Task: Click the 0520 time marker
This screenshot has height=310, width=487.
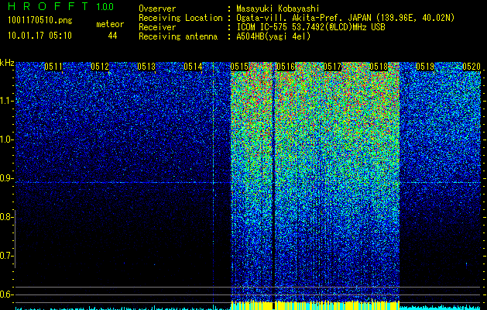Action: (472, 67)
